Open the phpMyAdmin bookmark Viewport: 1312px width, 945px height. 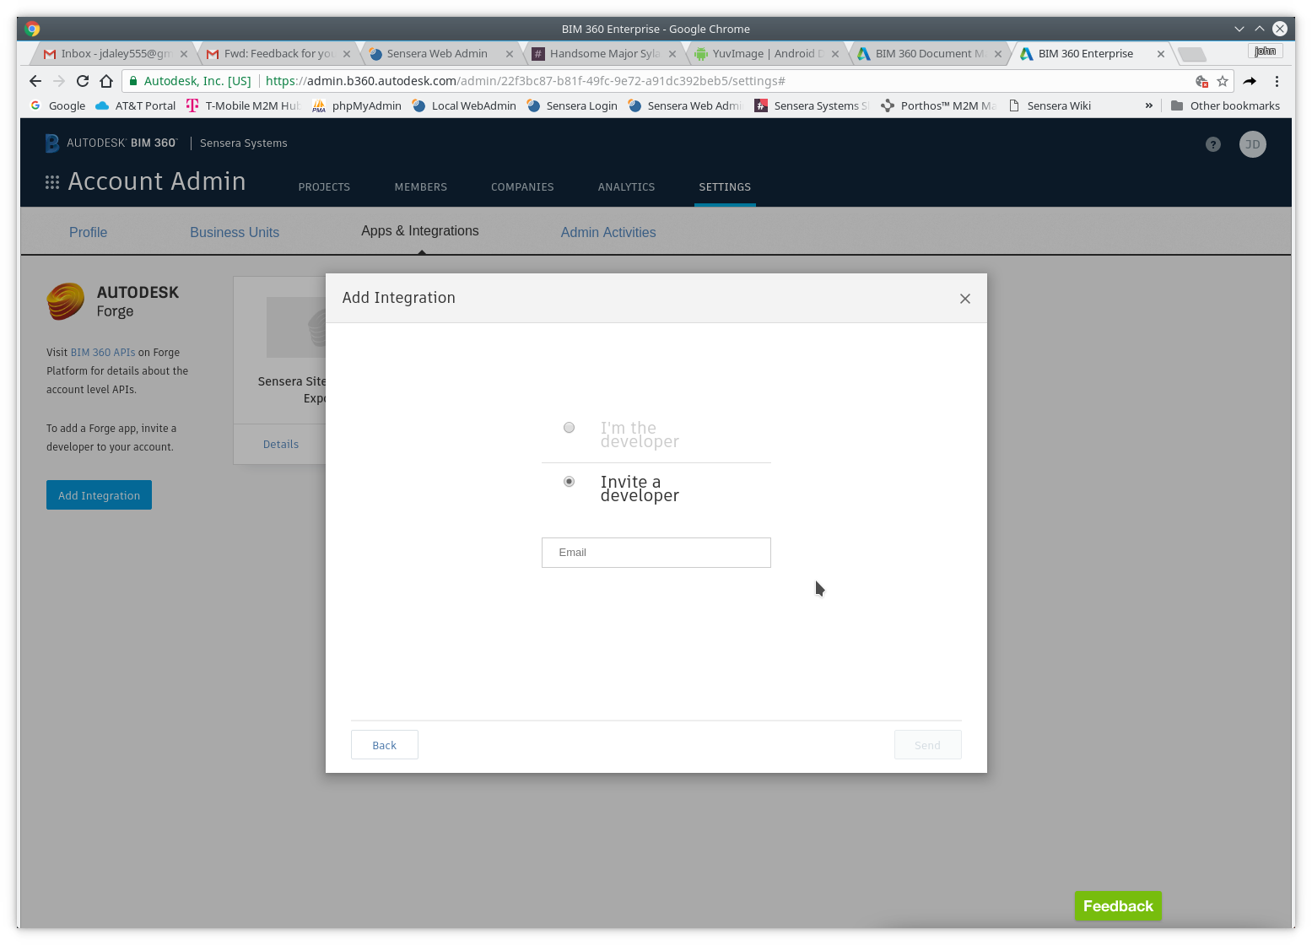(366, 105)
